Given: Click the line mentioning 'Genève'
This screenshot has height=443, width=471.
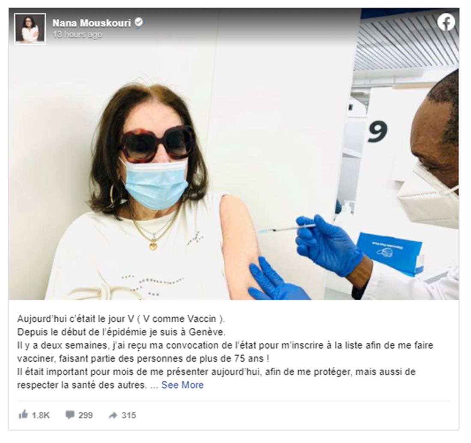Looking at the screenshot, I should pos(121,332).
